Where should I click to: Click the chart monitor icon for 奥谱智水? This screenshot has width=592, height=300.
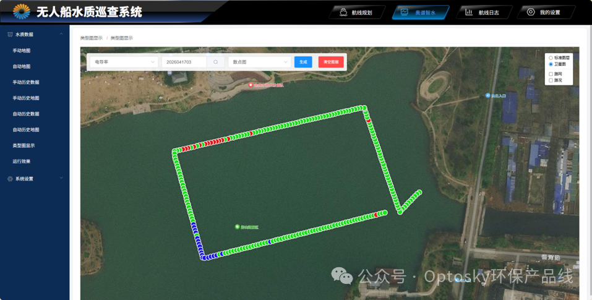[x=405, y=12]
